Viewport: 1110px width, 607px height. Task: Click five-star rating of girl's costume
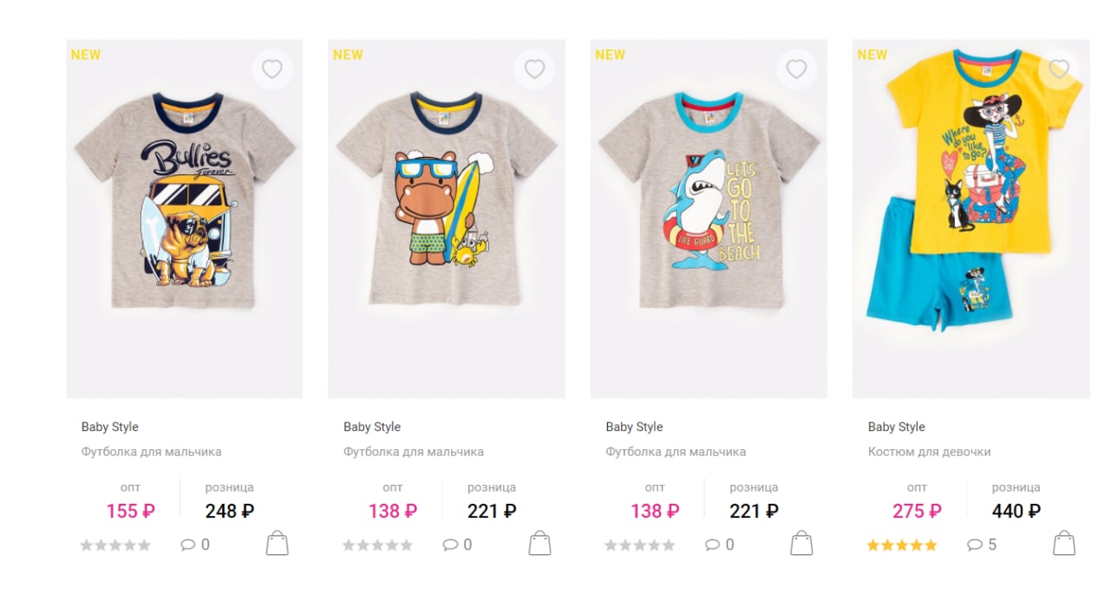902,545
